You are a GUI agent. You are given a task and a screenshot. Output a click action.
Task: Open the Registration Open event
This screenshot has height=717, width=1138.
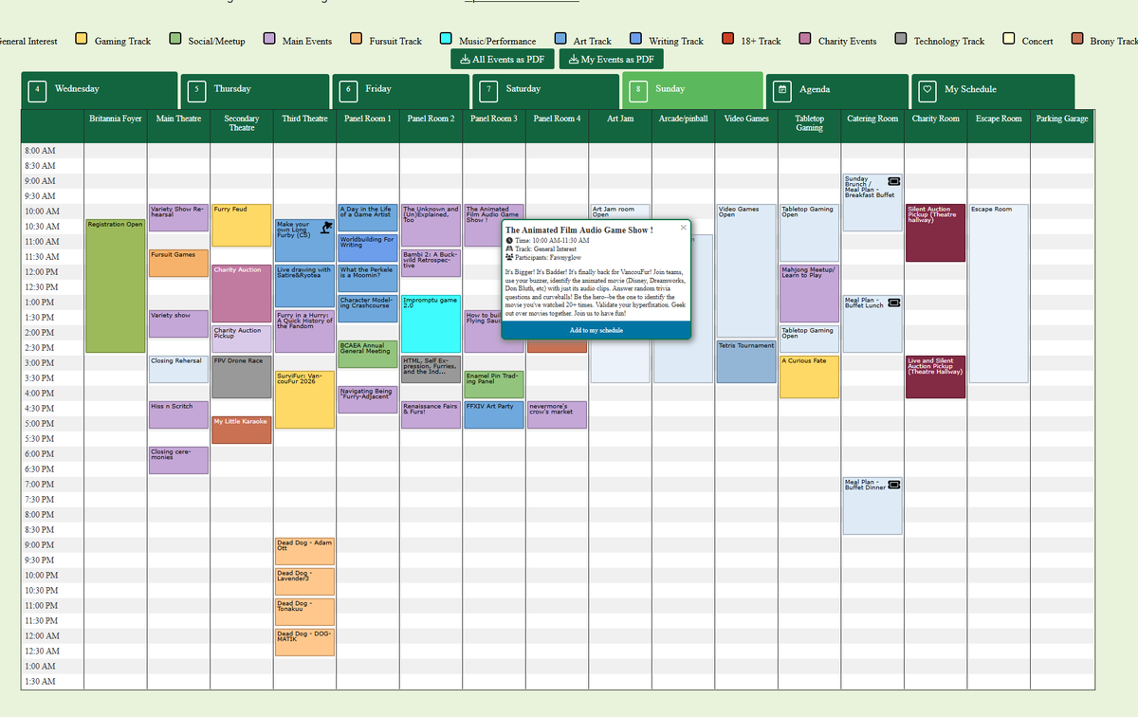click(x=116, y=285)
